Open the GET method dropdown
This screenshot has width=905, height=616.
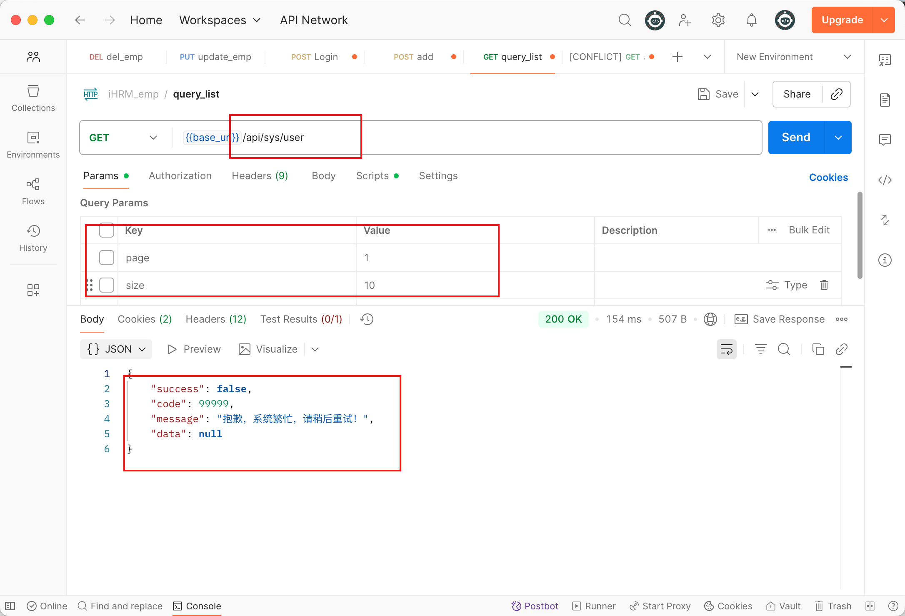pyautogui.click(x=123, y=138)
